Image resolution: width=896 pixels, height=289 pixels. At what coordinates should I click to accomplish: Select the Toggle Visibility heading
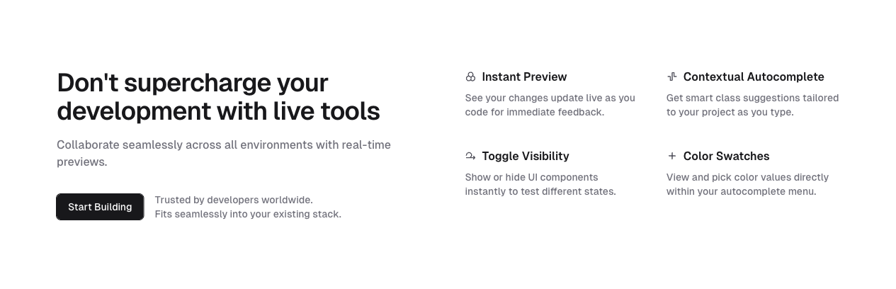click(x=526, y=156)
